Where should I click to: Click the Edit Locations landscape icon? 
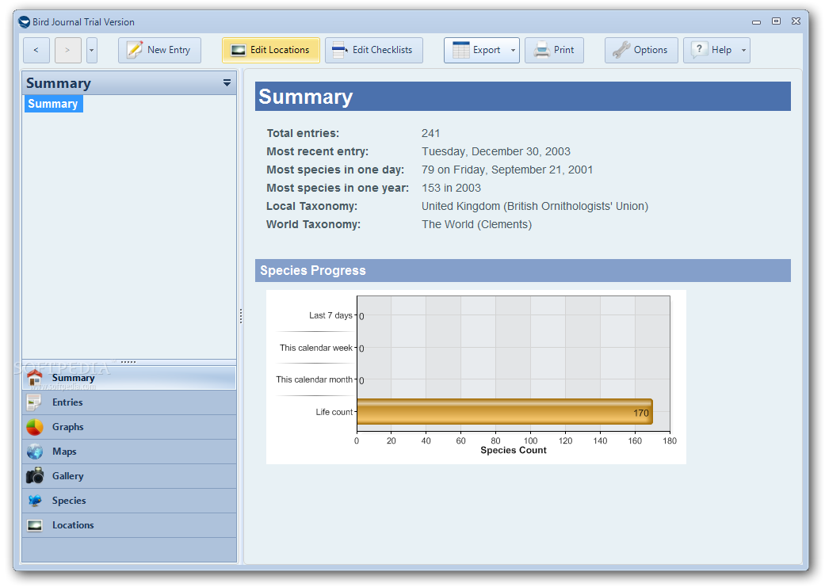coord(238,50)
